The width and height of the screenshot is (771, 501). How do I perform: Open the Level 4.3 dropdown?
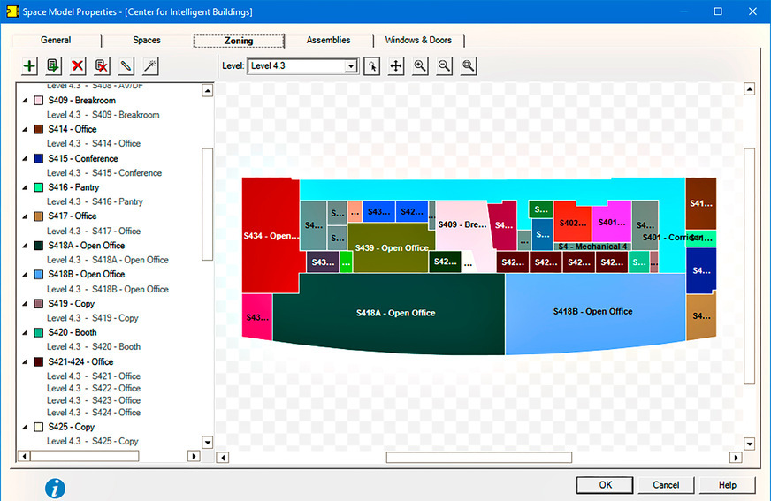click(x=351, y=66)
